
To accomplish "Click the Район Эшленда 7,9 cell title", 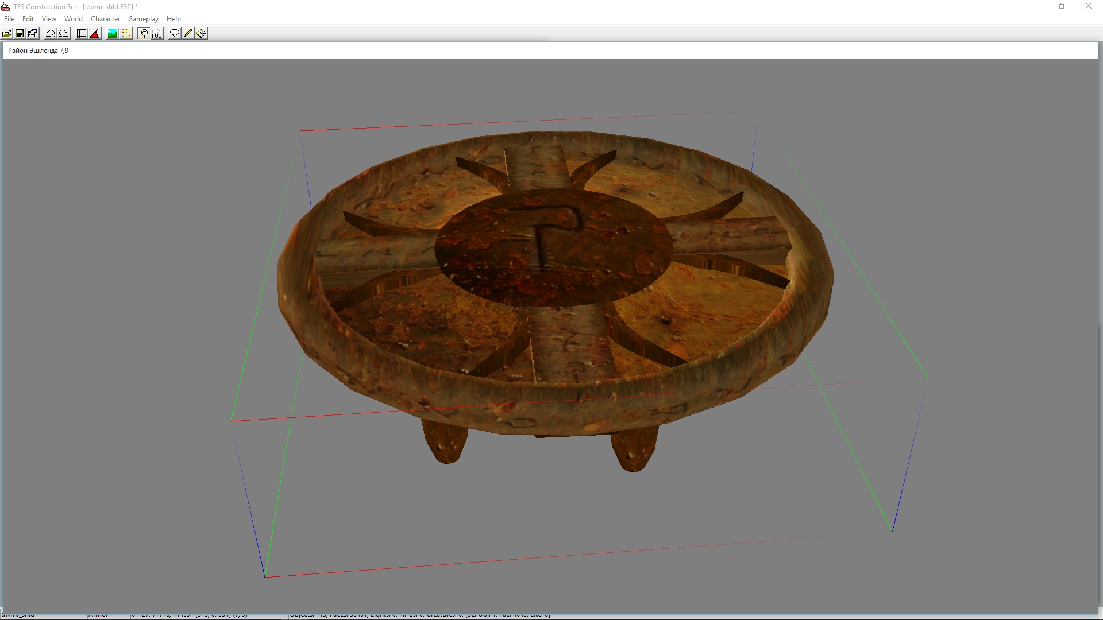I will pos(38,51).
